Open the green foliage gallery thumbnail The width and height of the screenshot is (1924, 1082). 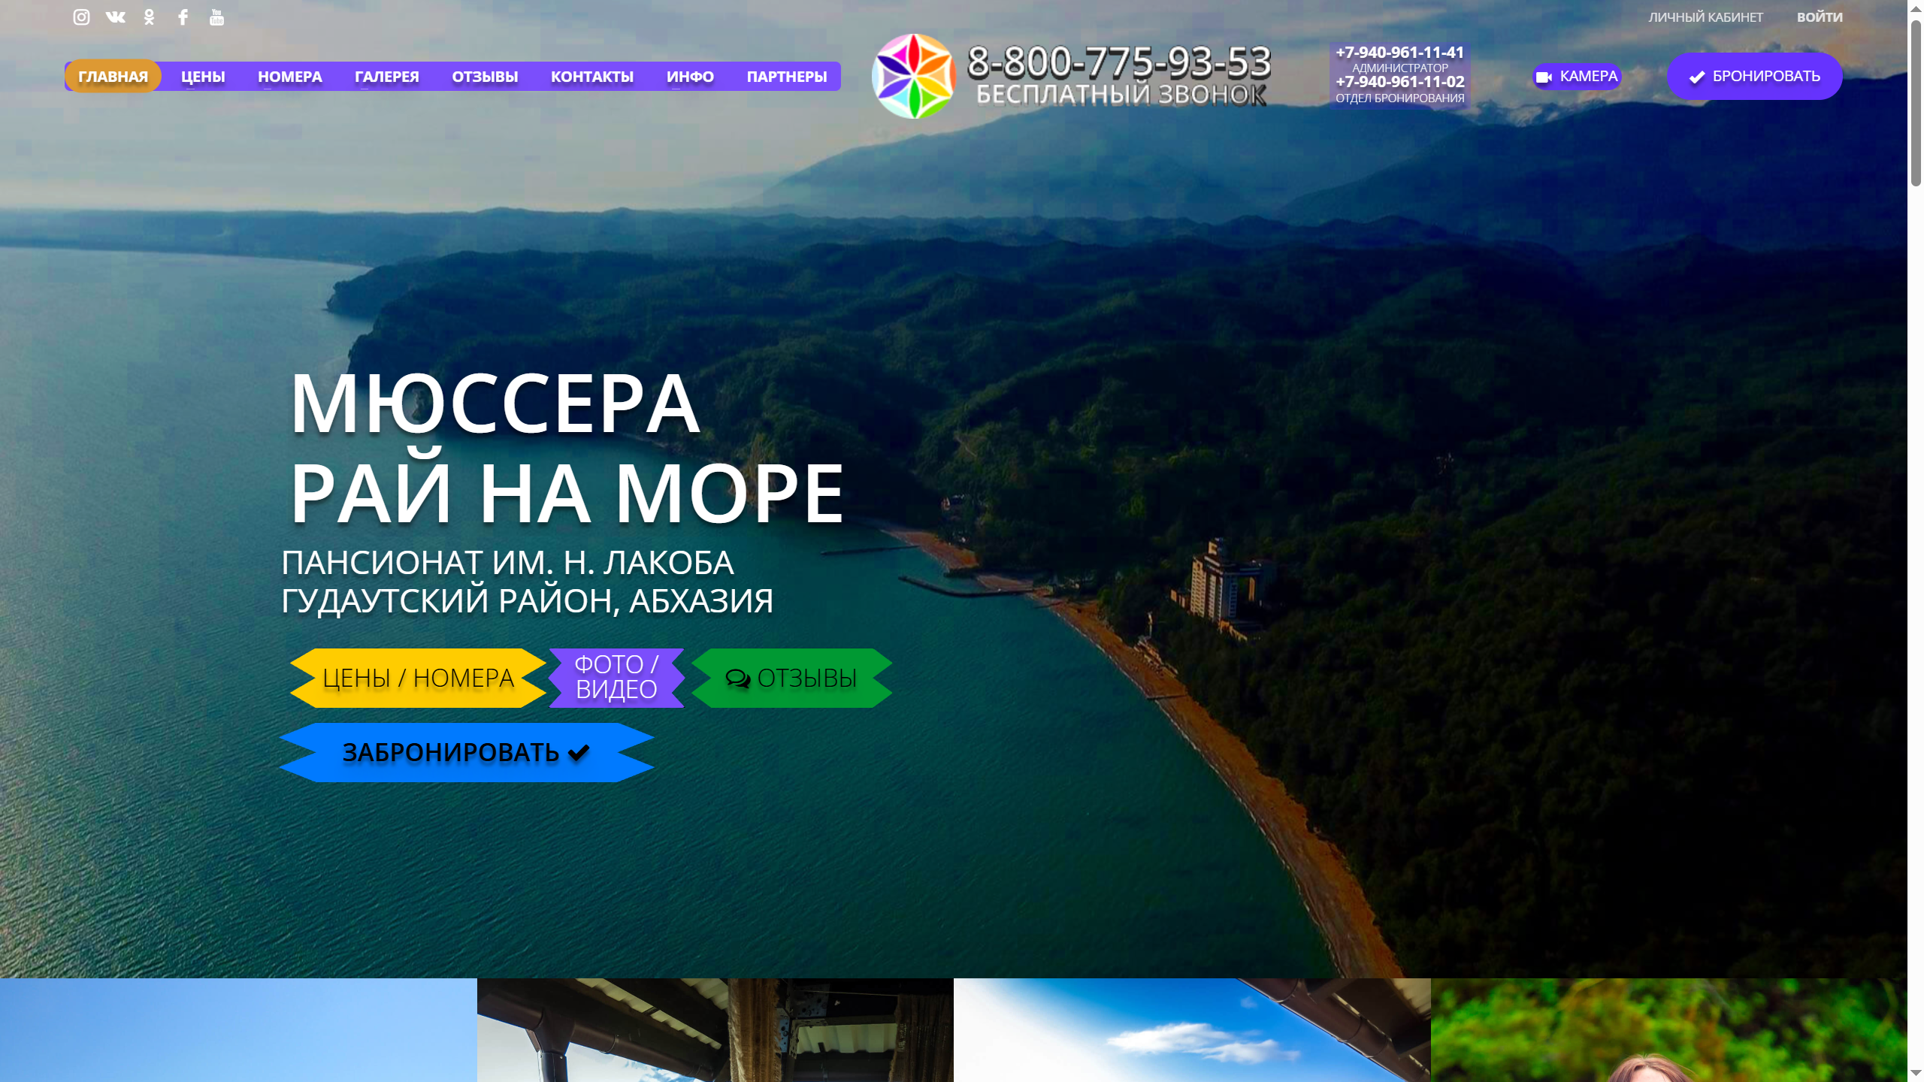pos(1668,1030)
